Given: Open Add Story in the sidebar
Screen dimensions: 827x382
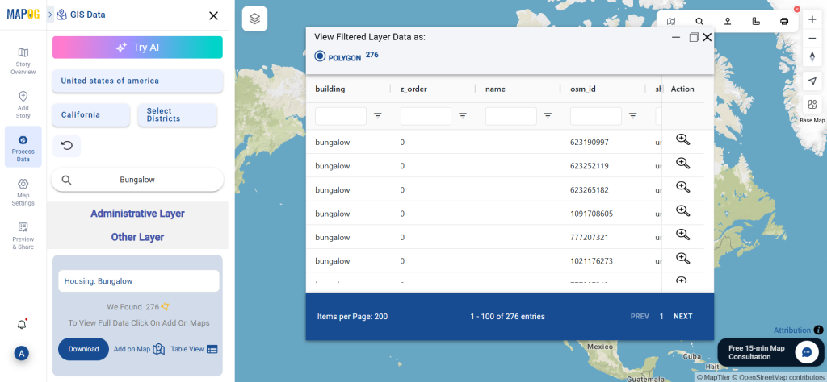Looking at the screenshot, I should [x=23, y=105].
